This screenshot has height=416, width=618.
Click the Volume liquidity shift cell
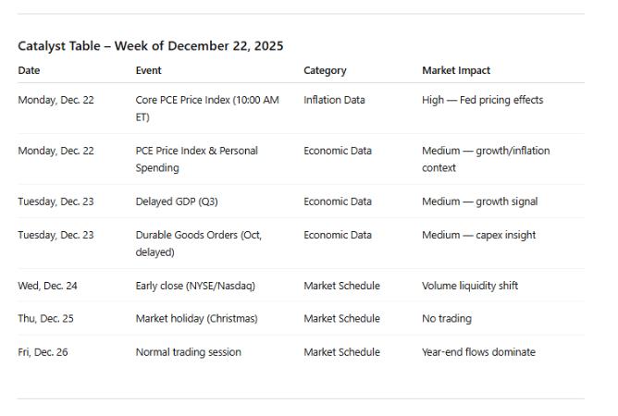(x=470, y=286)
